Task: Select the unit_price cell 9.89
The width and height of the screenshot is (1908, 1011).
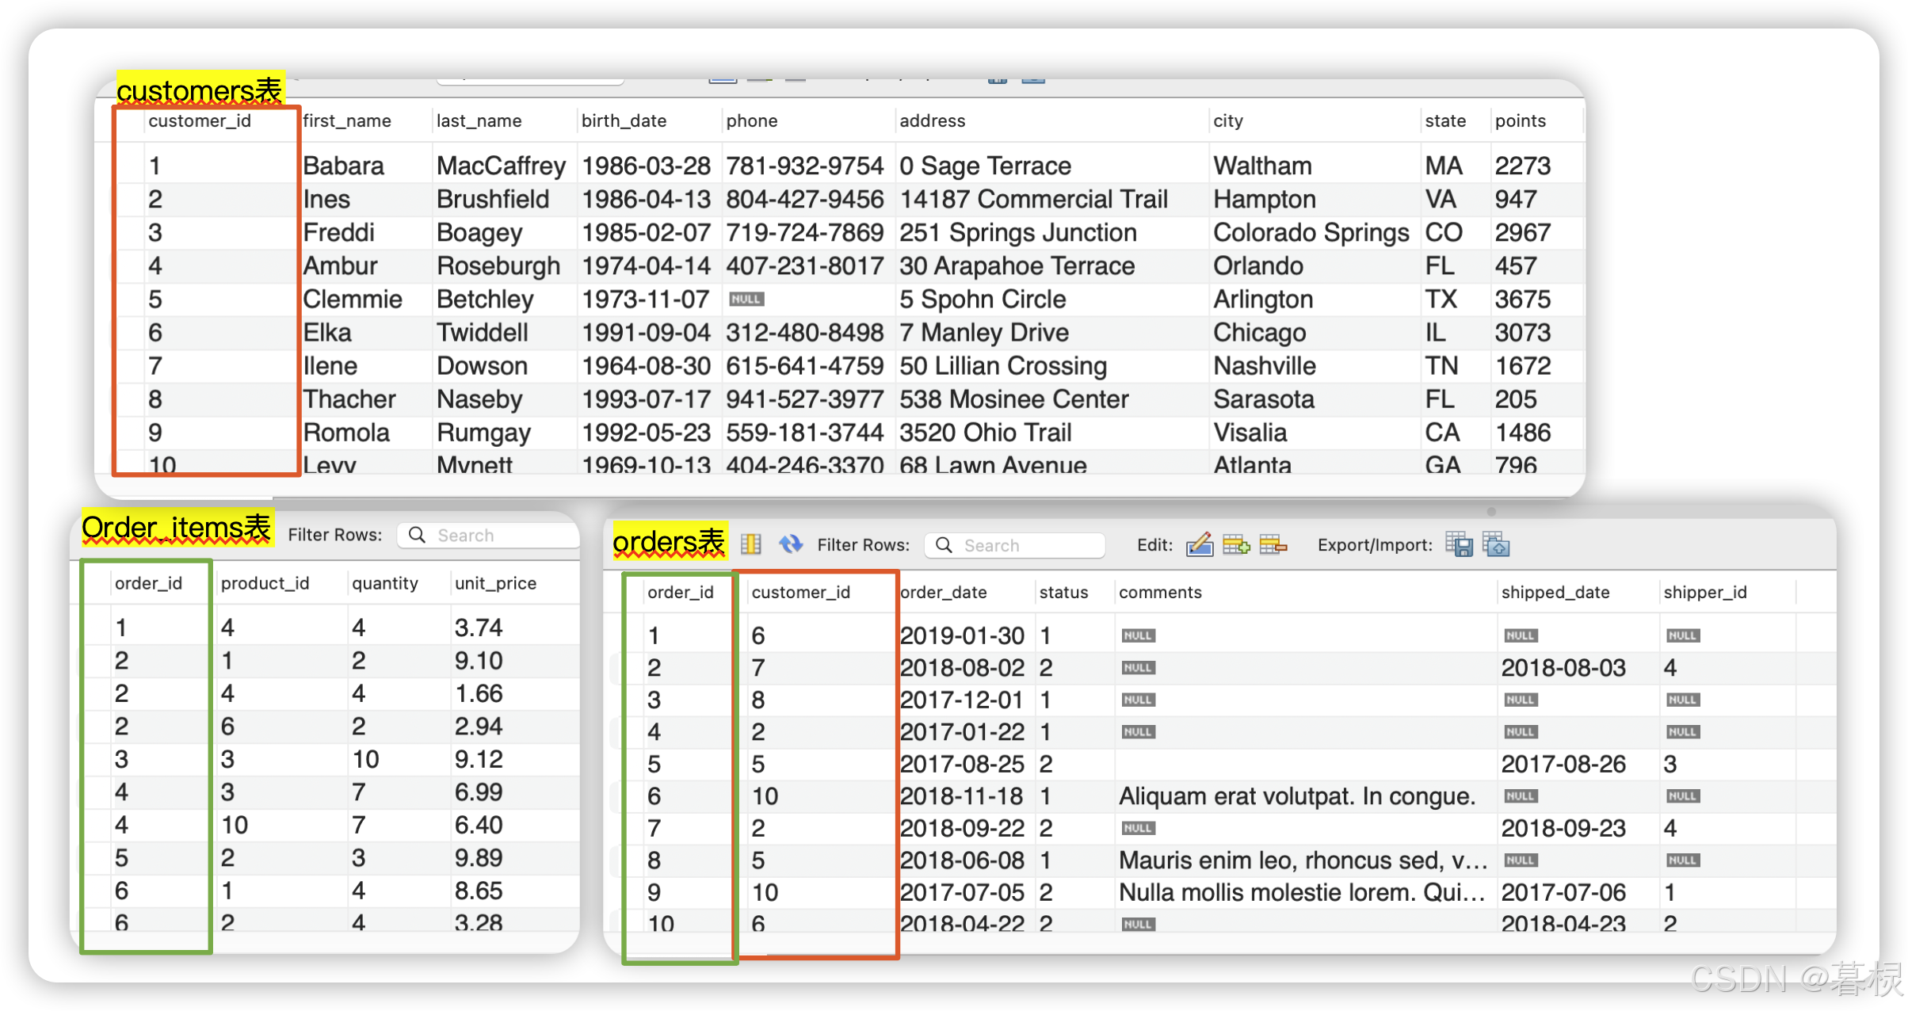Action: pos(479,858)
